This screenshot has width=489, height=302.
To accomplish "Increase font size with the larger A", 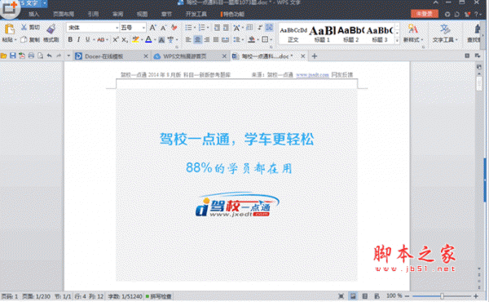I will [x=153, y=28].
